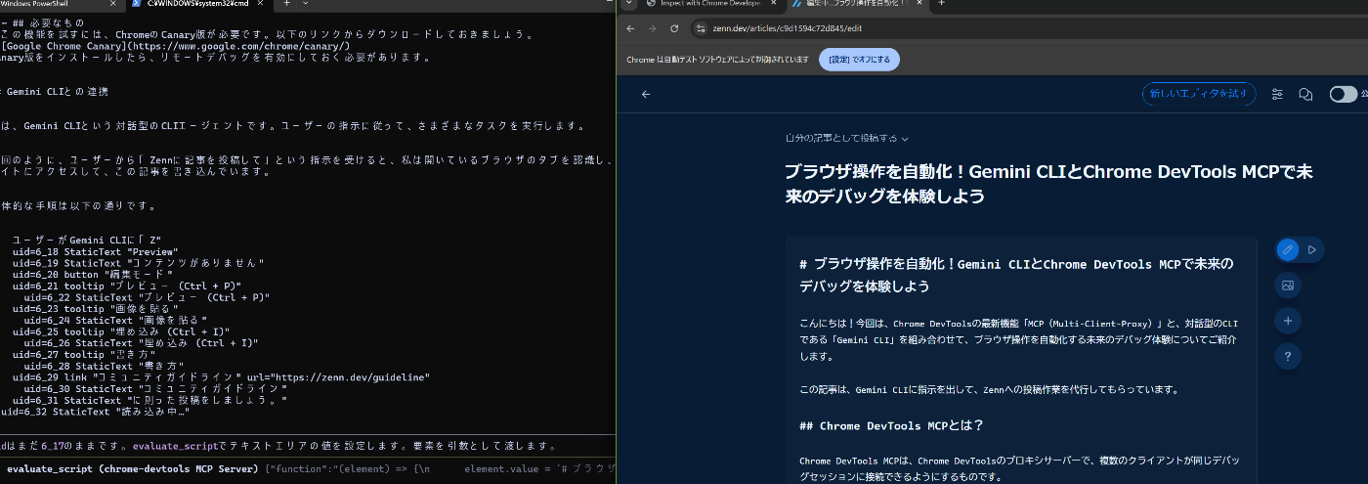This screenshot has width=1368, height=484.
Task: Expand the post as own article dropdown
Action: point(847,139)
